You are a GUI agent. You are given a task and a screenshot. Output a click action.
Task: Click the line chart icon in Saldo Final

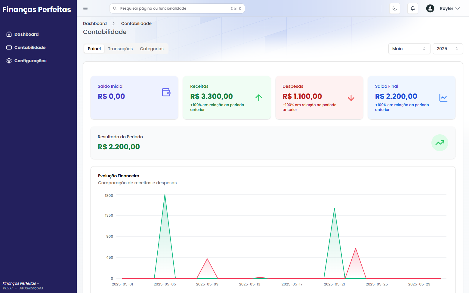tap(443, 98)
